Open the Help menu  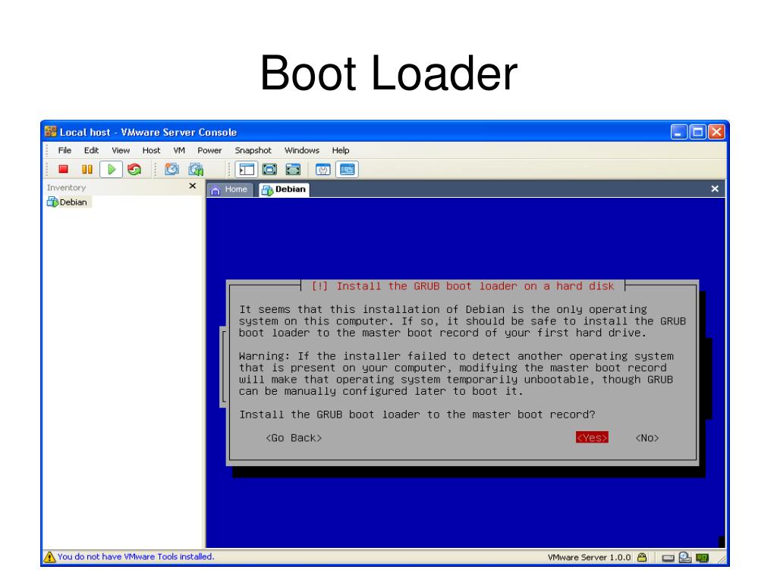pyautogui.click(x=341, y=151)
